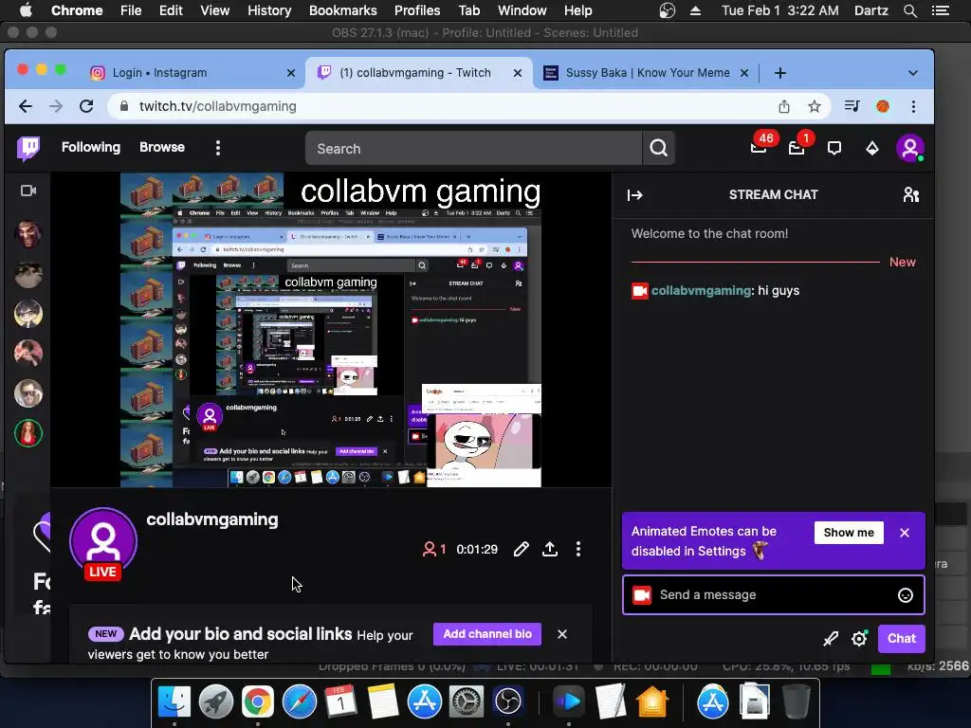Share this page from the address bar

pos(784,106)
